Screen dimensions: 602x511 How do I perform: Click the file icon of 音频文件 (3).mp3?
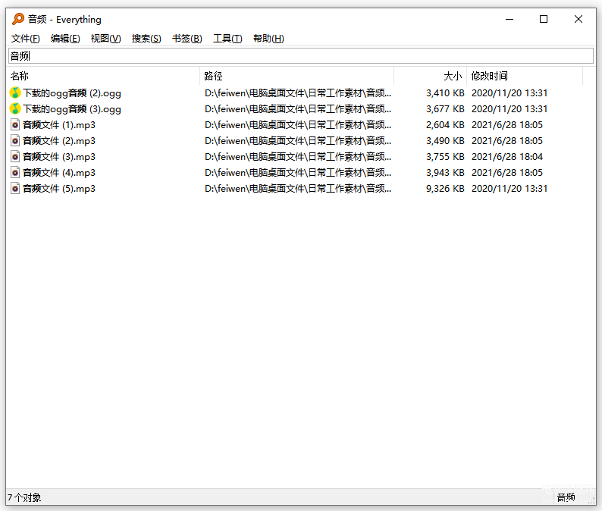(15, 157)
